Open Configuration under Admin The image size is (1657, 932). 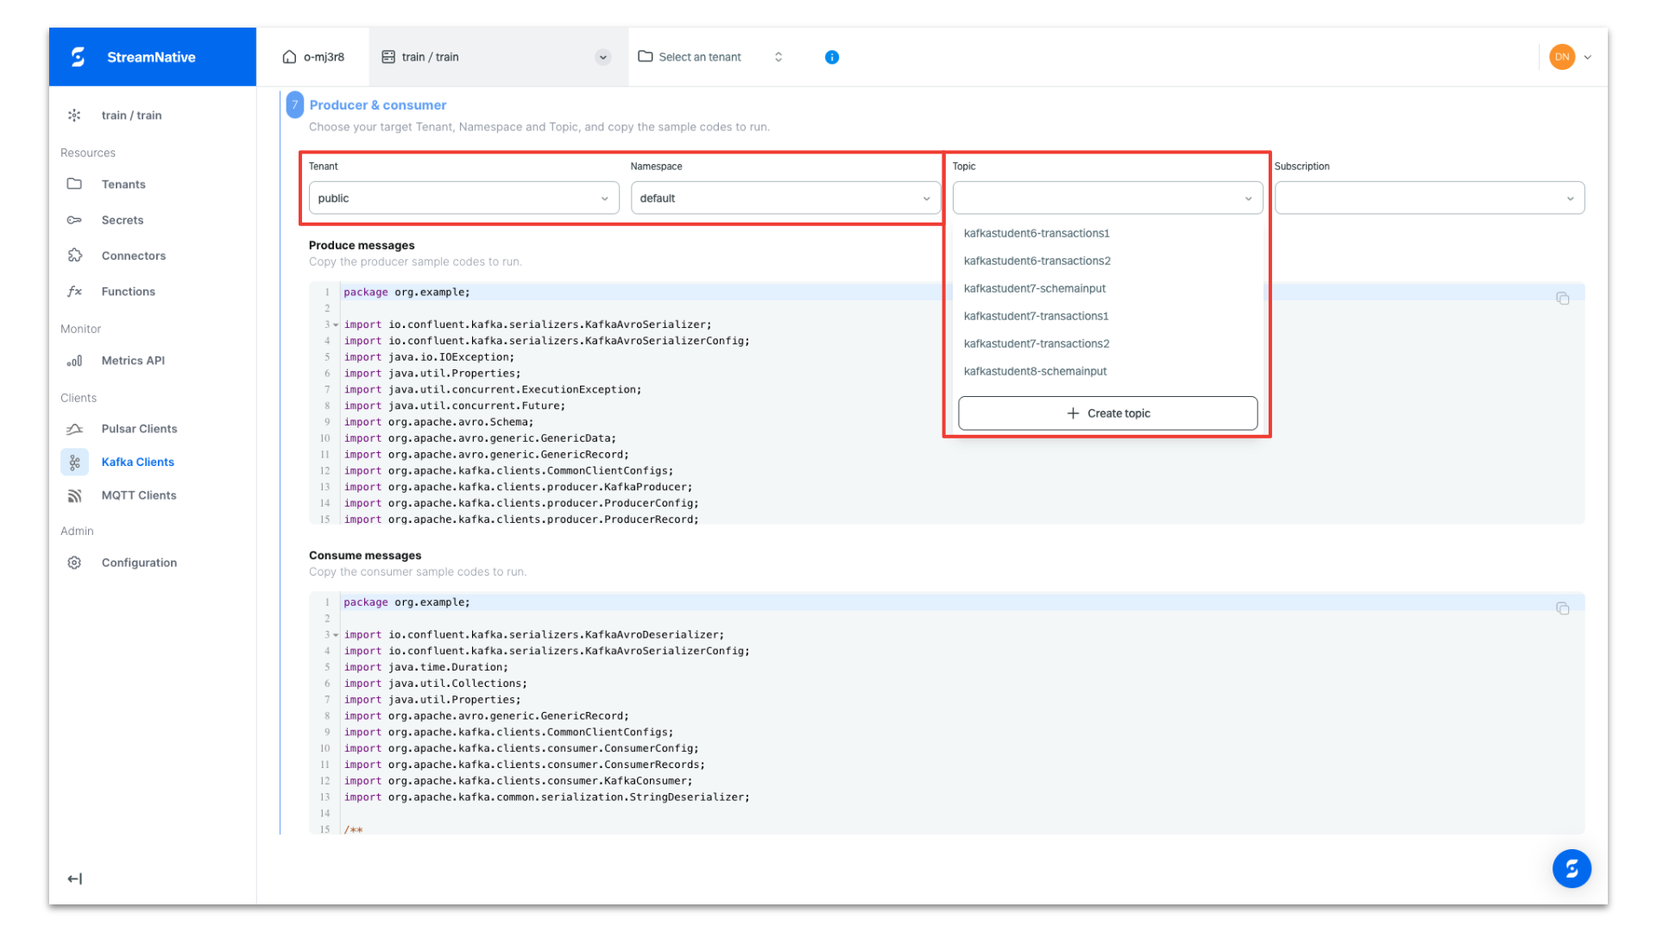click(139, 563)
